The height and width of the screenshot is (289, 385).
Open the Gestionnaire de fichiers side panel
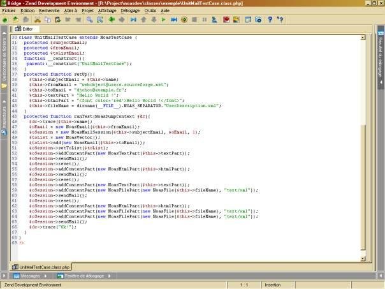pos(4,61)
